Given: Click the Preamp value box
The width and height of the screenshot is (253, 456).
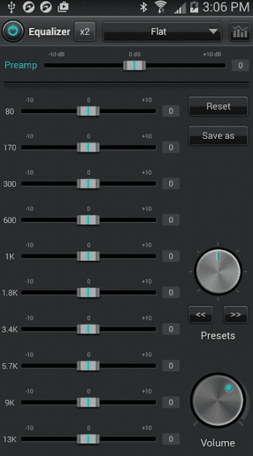Looking at the screenshot, I should (x=240, y=66).
